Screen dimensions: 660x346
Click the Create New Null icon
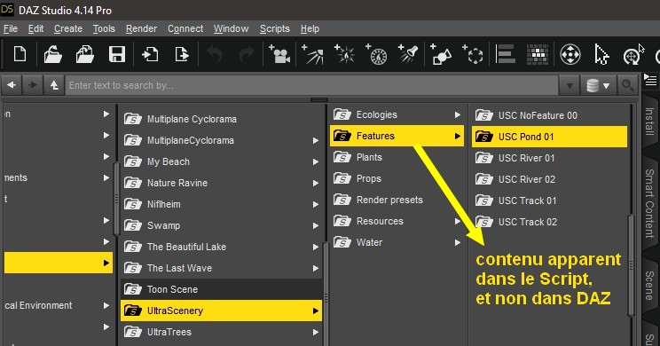(x=473, y=54)
